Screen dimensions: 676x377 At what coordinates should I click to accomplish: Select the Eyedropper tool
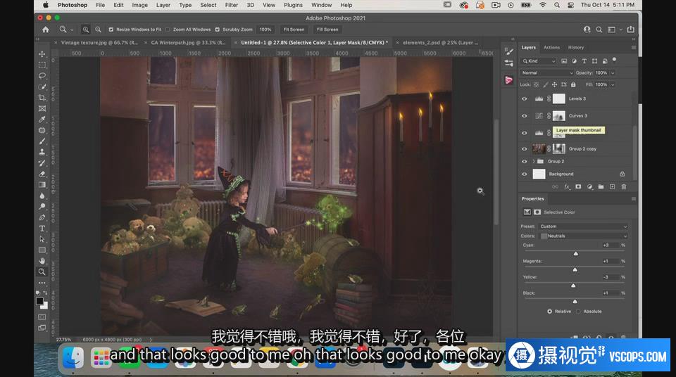[42, 120]
